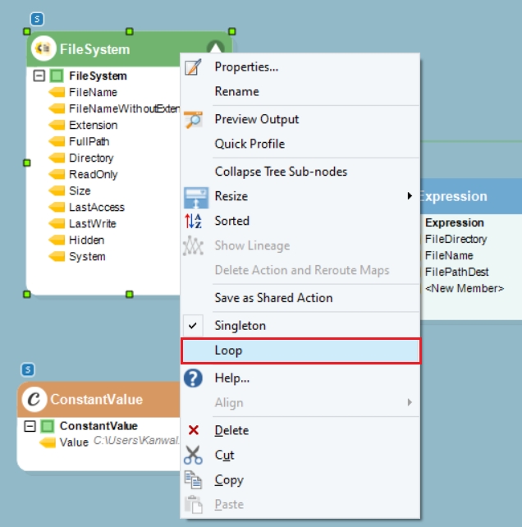The image size is (522, 527).
Task: Select Loop in the context menu
Action: [300, 351]
